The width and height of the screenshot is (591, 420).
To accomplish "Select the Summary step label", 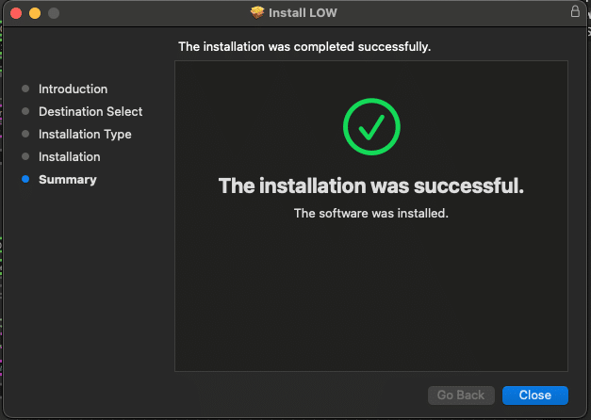I will pos(67,180).
